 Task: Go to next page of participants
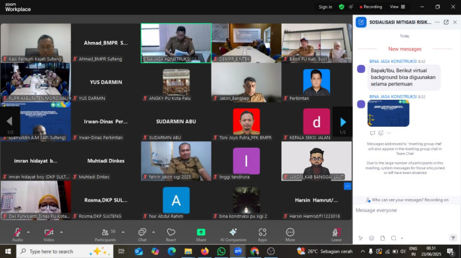click(343, 122)
